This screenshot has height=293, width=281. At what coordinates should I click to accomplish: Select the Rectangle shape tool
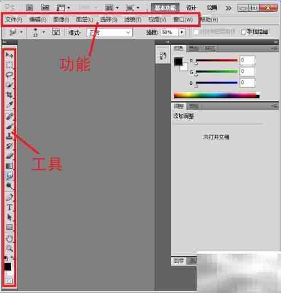tap(10, 227)
